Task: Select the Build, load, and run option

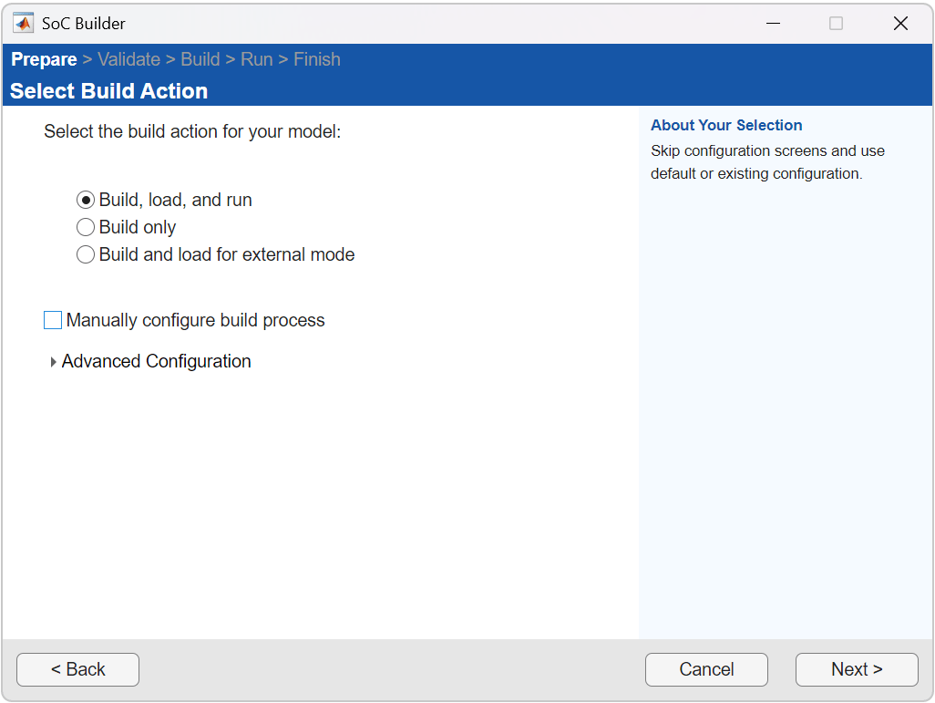Action: coord(86,201)
